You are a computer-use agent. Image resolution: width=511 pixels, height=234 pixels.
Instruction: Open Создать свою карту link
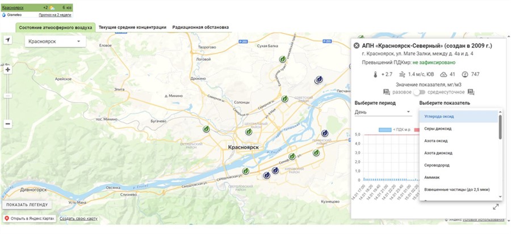coord(78,218)
